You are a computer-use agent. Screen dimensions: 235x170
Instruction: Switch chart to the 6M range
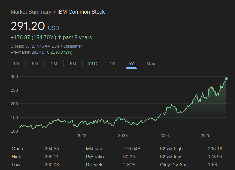[x=73, y=64]
